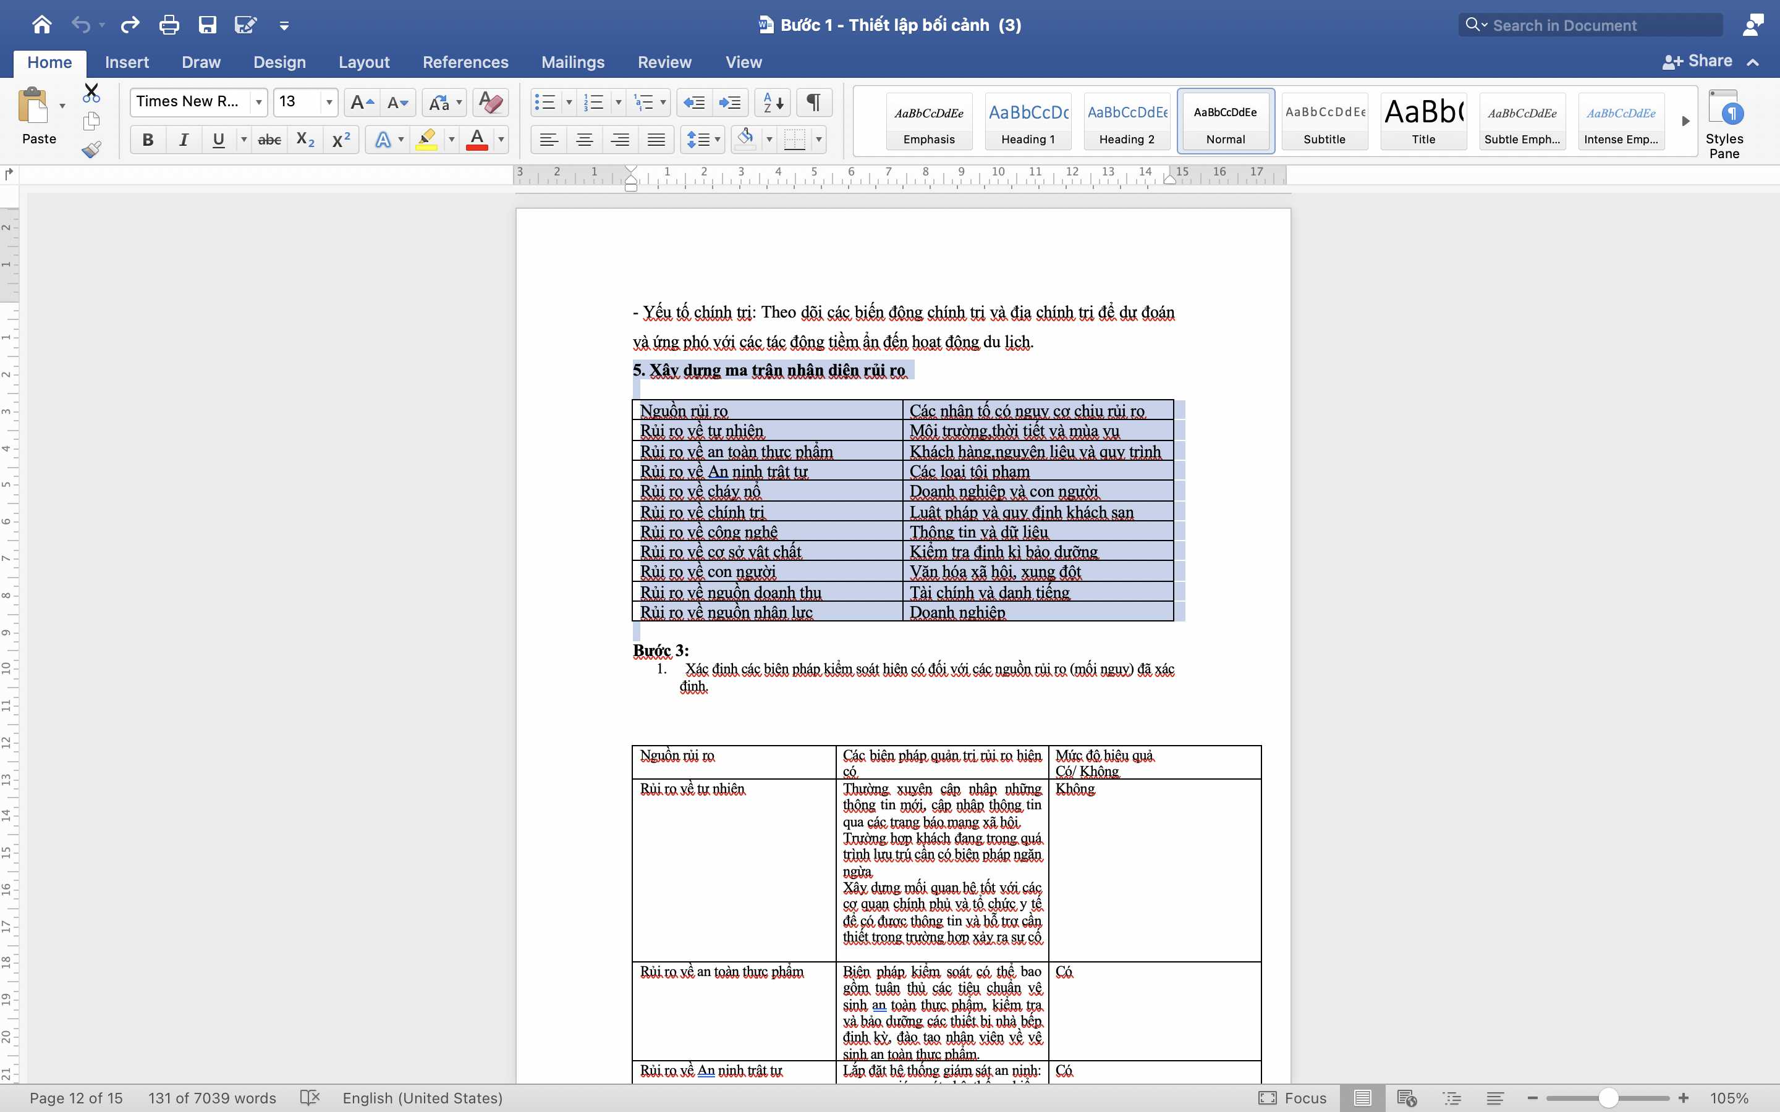Switch to the Layout tab

point(364,62)
